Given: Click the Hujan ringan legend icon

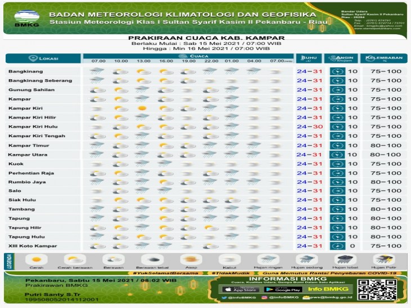Looking at the screenshot, I should coord(267,259).
